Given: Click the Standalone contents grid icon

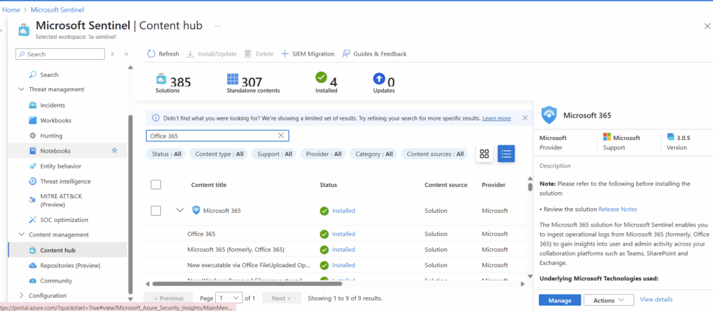Looking at the screenshot, I should [x=233, y=79].
